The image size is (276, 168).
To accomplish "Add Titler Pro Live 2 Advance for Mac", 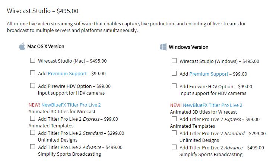I will (33, 146).
